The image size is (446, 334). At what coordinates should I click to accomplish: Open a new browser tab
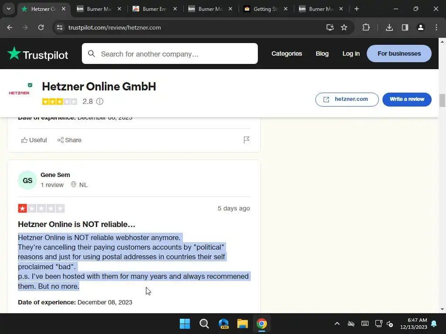(x=356, y=9)
